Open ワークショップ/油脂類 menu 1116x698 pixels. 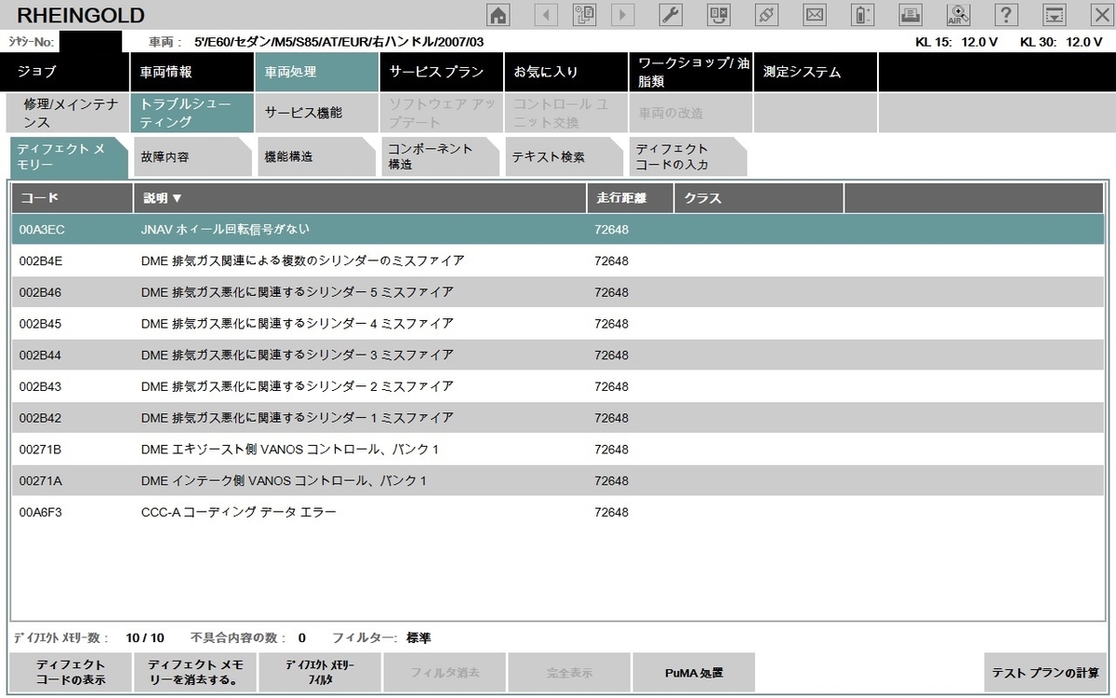(690, 72)
